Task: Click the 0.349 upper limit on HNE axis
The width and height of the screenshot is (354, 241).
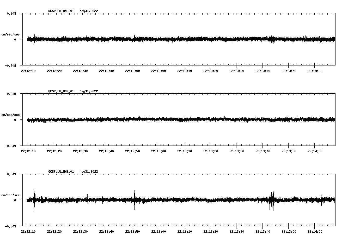Action: pyautogui.click(x=11, y=13)
